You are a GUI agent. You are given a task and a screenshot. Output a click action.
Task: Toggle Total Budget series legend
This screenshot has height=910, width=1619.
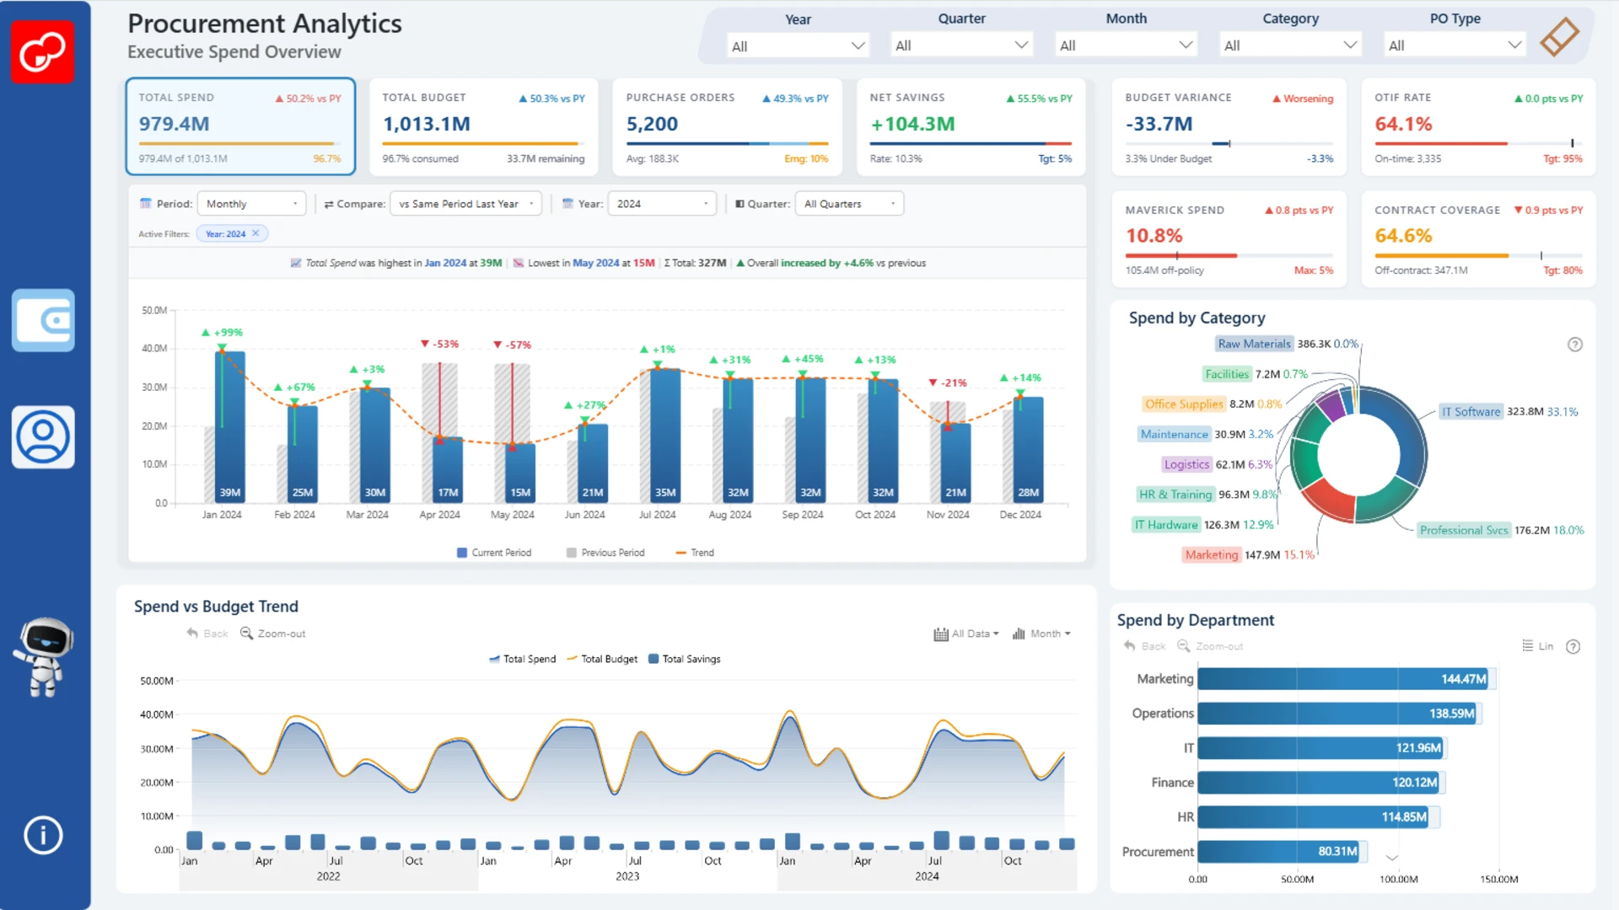[x=603, y=659]
